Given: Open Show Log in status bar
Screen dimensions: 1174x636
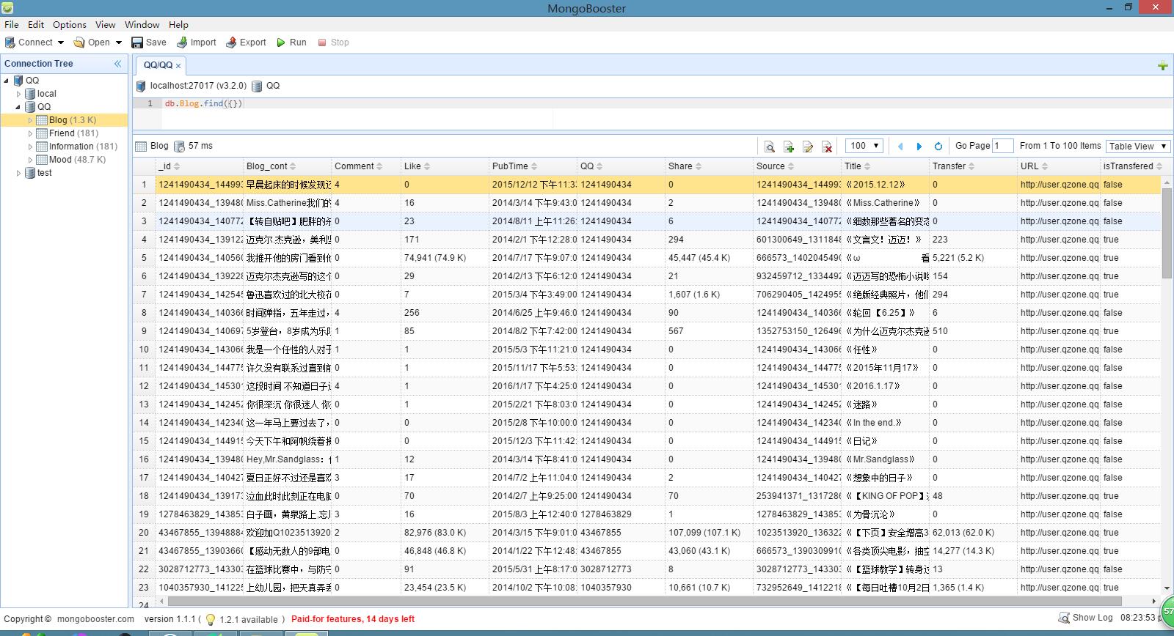Looking at the screenshot, I should (1085, 618).
